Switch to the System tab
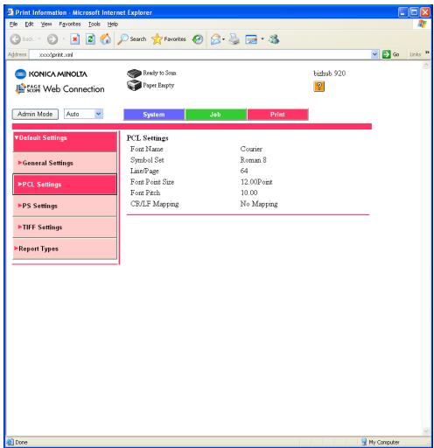This screenshot has height=448, width=434. 154,115
